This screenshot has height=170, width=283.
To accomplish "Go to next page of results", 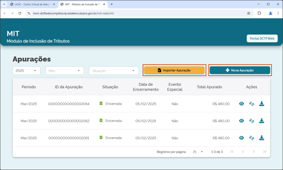I will point(254,151).
